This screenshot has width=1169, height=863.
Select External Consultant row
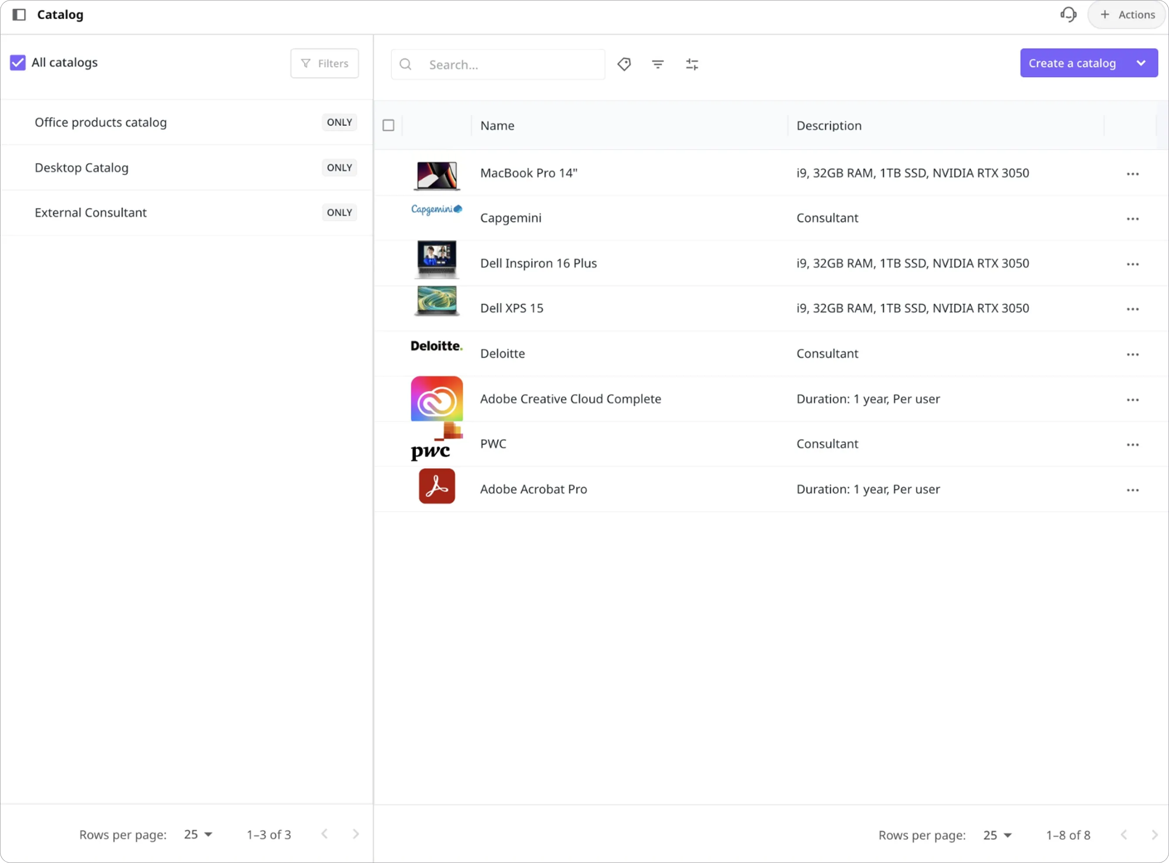click(x=186, y=213)
